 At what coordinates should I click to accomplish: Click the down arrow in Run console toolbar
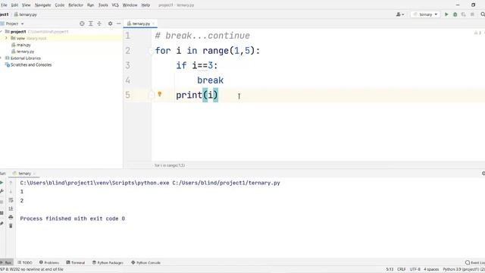pyautogui.click(x=11, y=191)
